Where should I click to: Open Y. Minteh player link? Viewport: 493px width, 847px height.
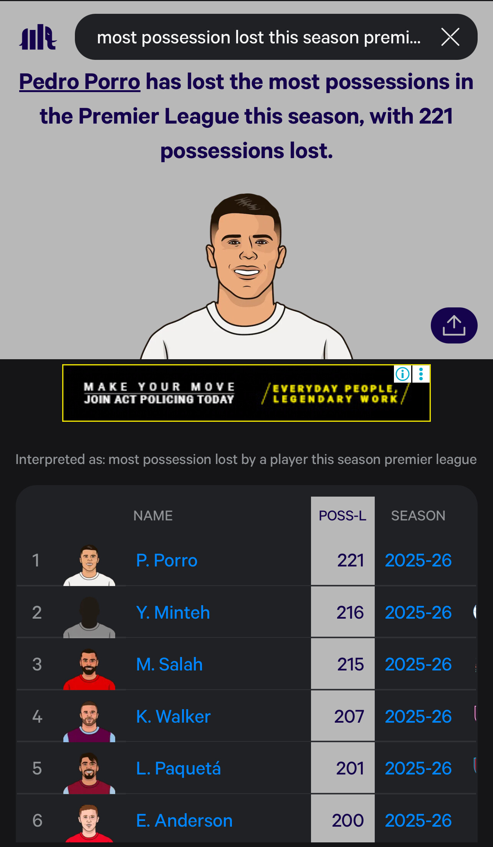tap(173, 613)
